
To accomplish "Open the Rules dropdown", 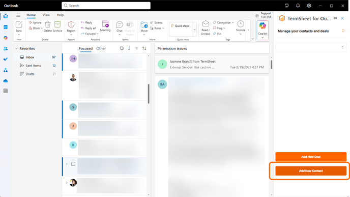I will point(157,28).
